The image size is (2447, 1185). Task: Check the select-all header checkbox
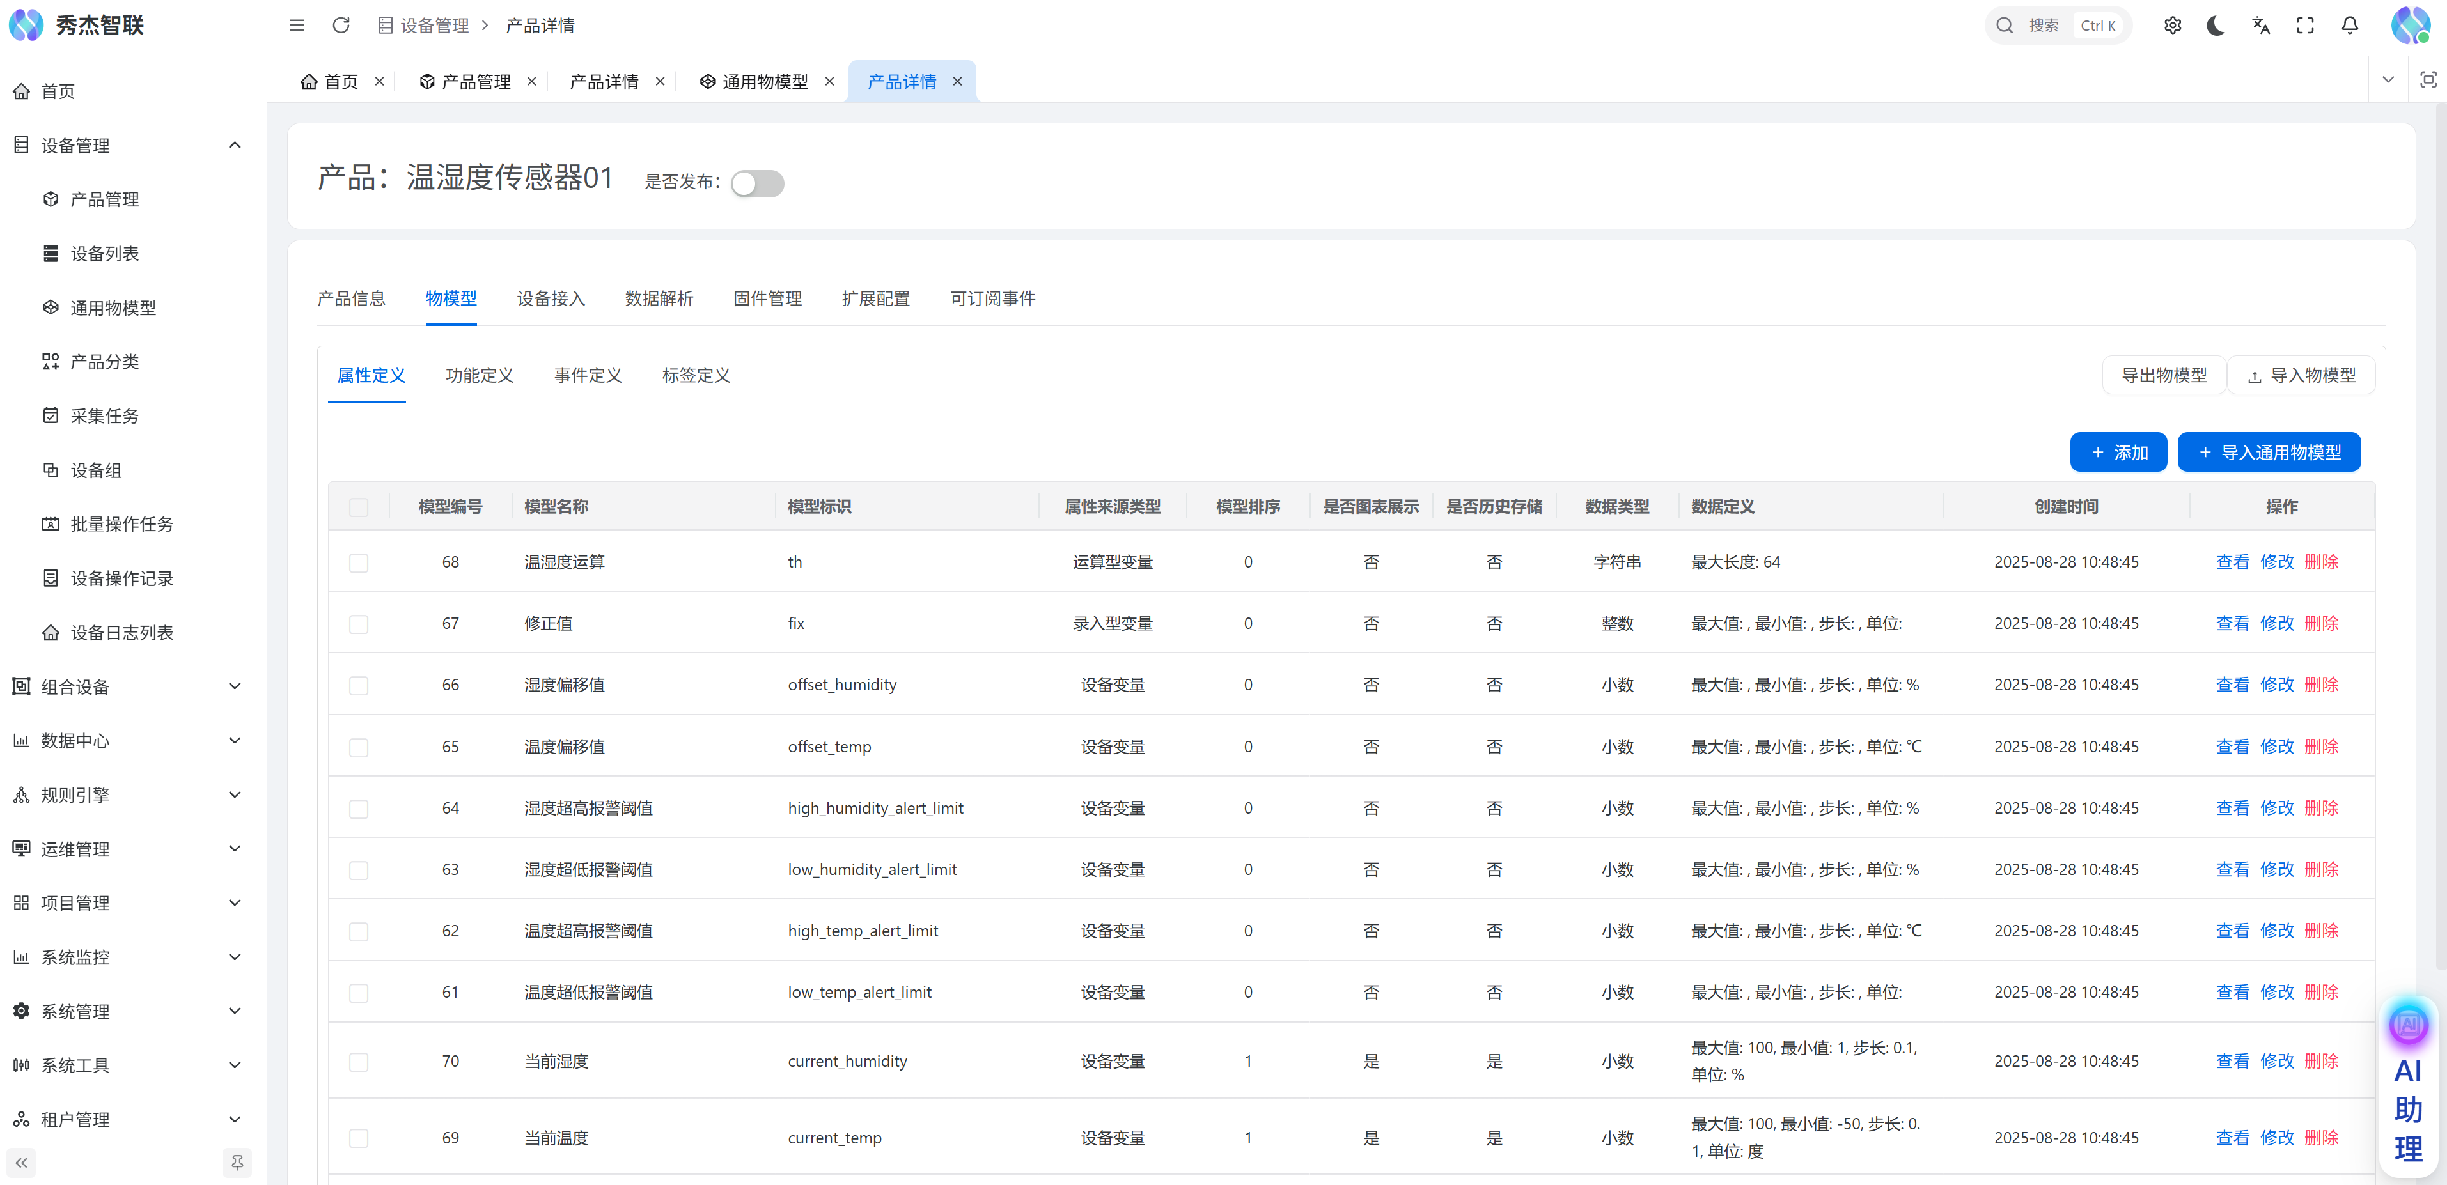pos(358,507)
